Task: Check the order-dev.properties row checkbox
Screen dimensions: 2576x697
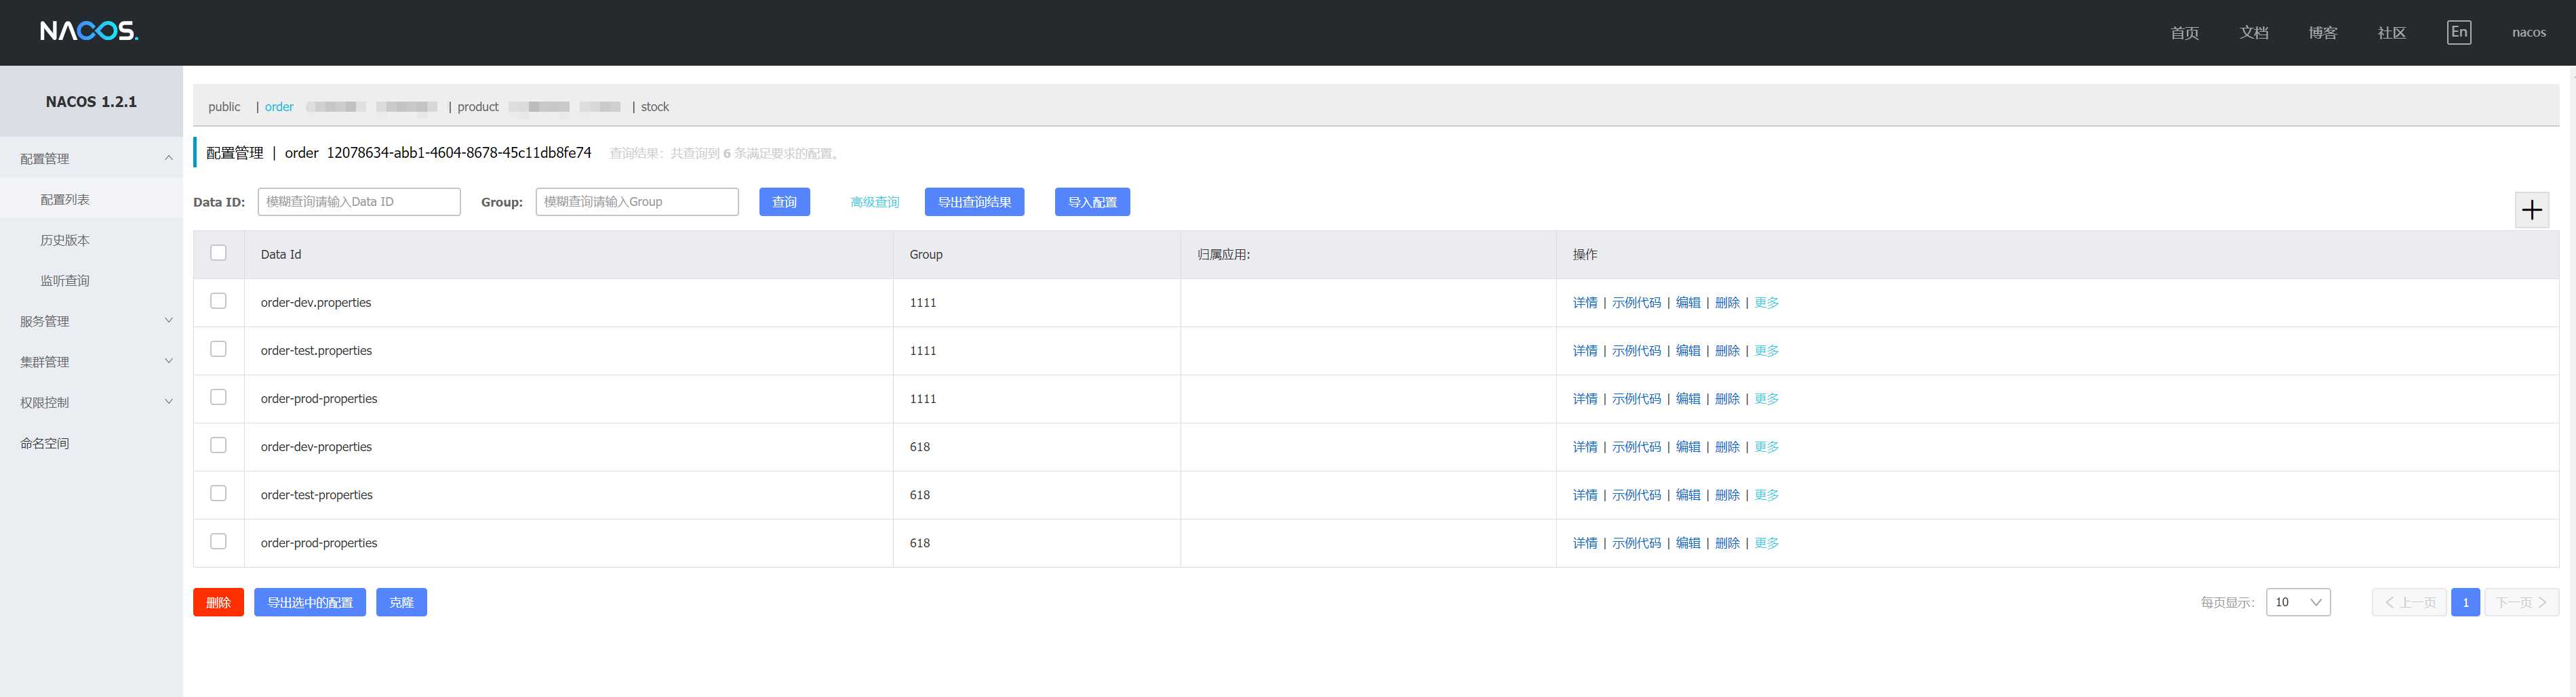Action: pos(218,301)
